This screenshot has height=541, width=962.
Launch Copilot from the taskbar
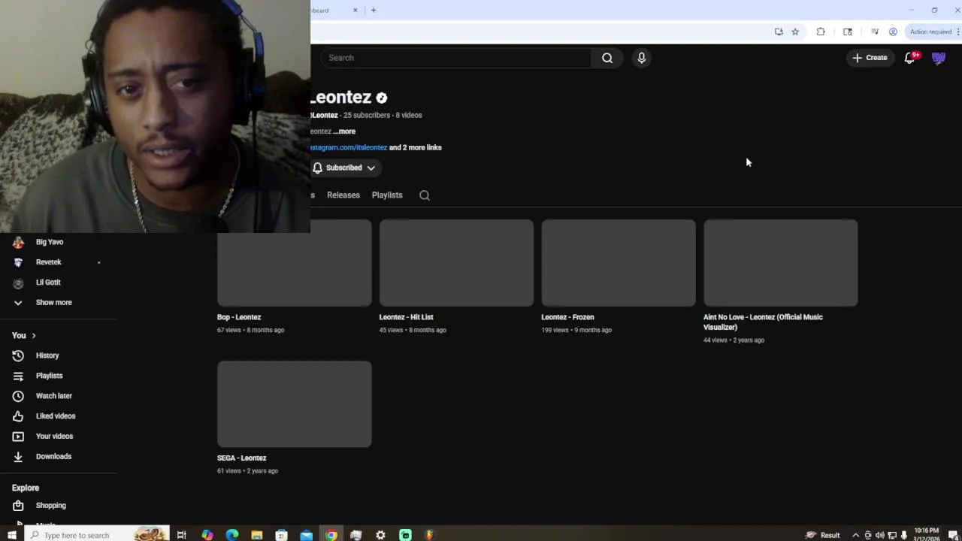point(207,535)
